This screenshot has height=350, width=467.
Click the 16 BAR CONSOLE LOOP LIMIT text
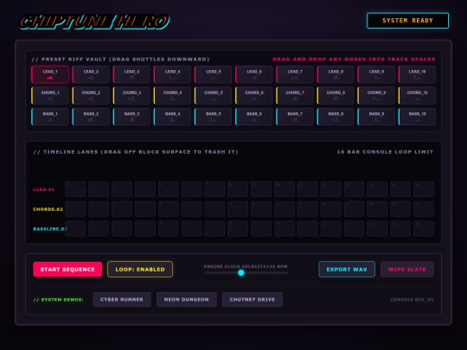tap(385, 152)
